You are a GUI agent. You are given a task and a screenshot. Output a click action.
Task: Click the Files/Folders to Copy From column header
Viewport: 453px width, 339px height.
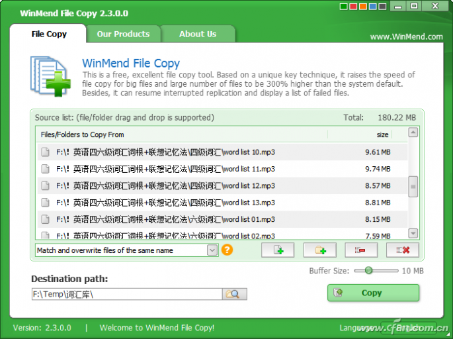[182, 134]
